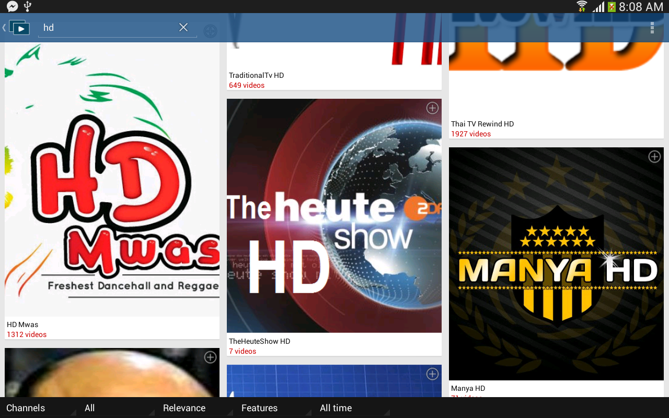This screenshot has width=669, height=418.
Task: Open the HD Mwas channel thumbnail
Action: 112,179
